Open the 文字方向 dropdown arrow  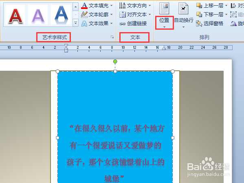click(149, 6)
